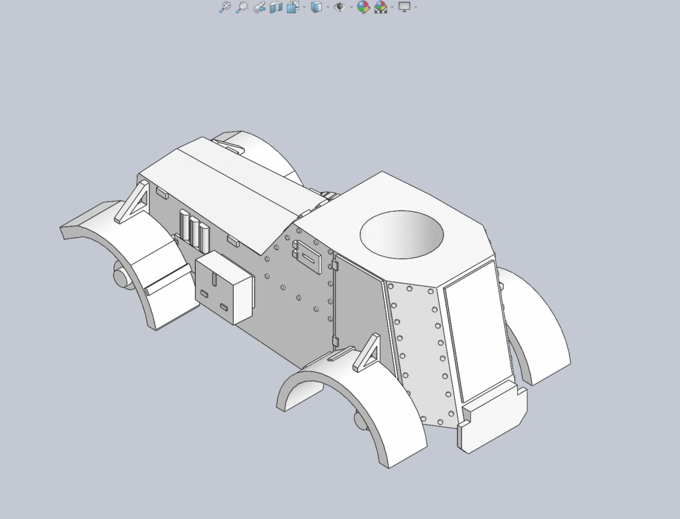This screenshot has width=680, height=519.
Task: Expand the Hide/Show Items dropdown arrow
Action: pos(351,7)
